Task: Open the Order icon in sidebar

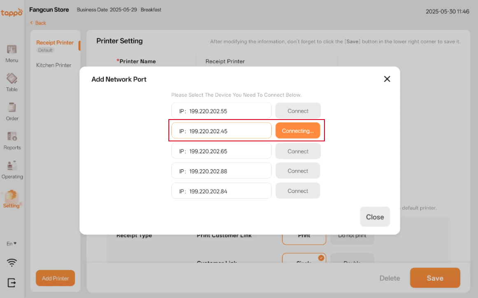Action: pyautogui.click(x=12, y=108)
